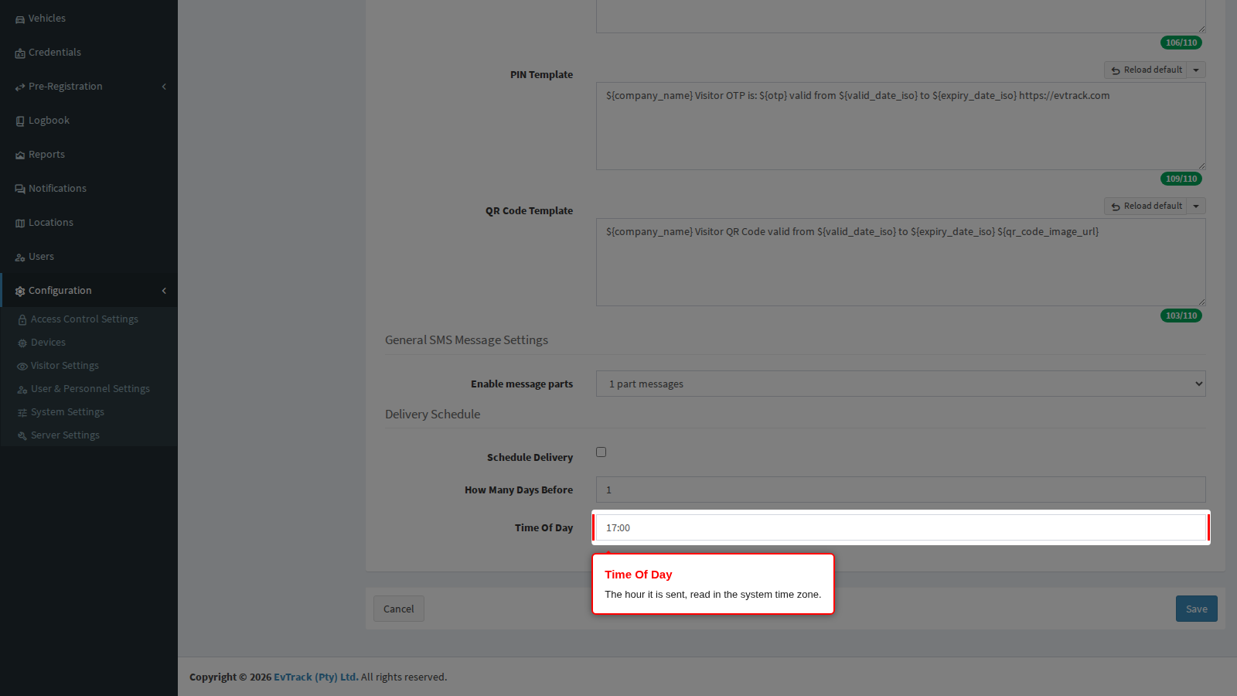Click the Time Of Day tooltip title
This screenshot has height=696, width=1237.
(x=638, y=575)
